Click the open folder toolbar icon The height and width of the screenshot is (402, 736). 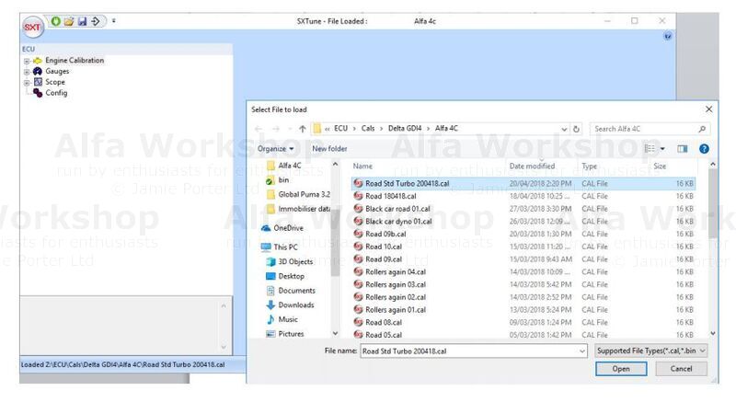pyautogui.click(x=68, y=20)
